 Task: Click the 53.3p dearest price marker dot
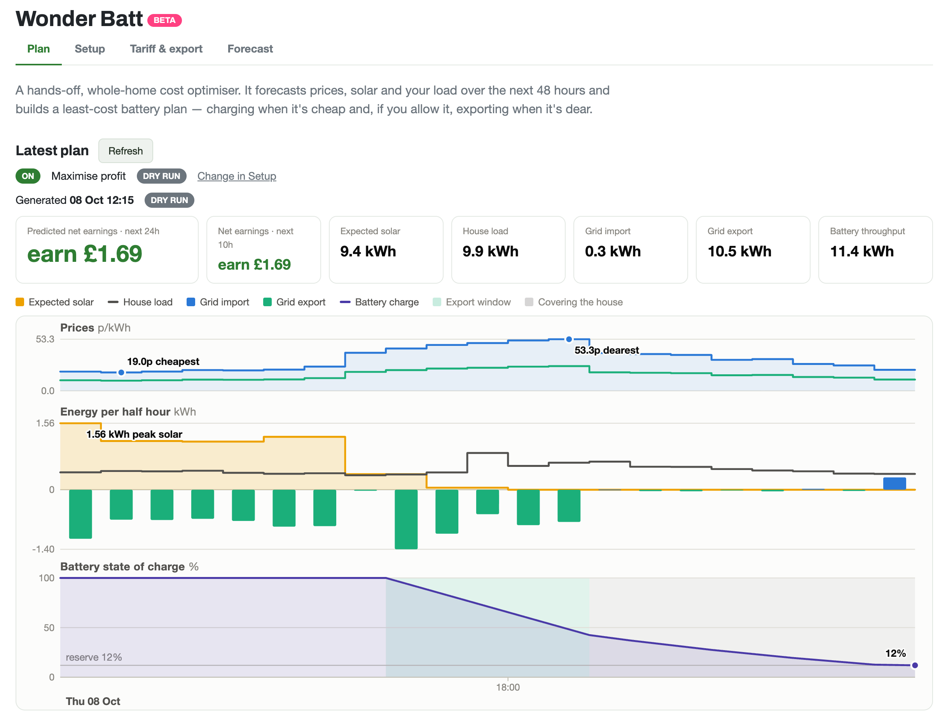point(569,339)
